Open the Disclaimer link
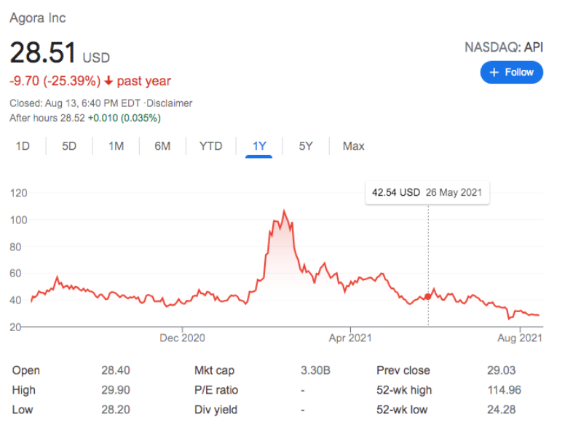The height and width of the screenshot is (433, 565). pyautogui.click(x=169, y=103)
